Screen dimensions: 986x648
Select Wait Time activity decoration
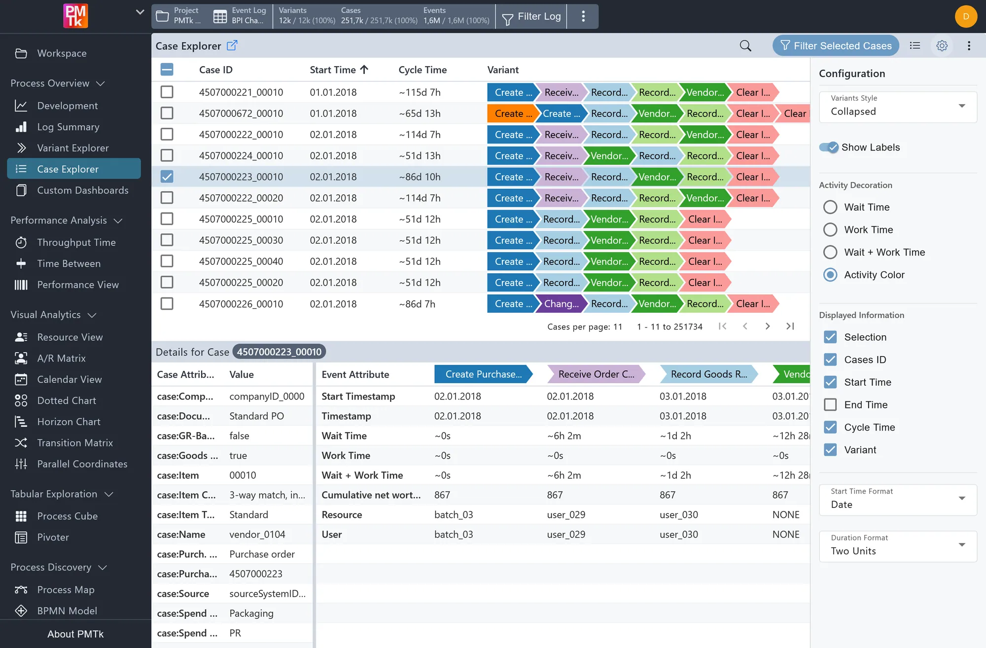click(x=830, y=207)
